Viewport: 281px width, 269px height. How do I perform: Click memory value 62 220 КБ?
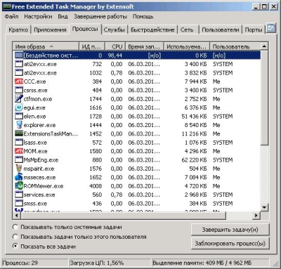point(194,160)
